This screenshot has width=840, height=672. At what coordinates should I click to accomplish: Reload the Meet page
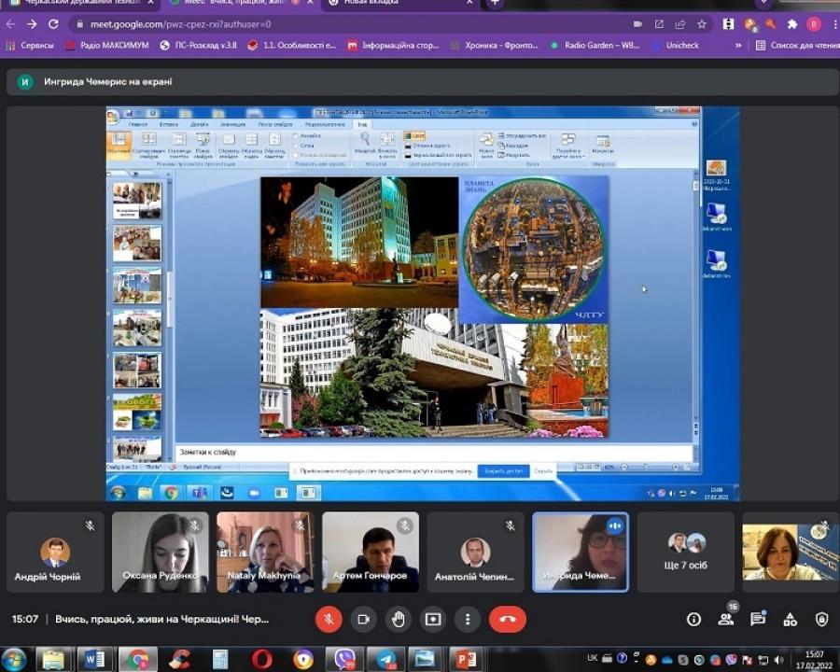click(x=53, y=24)
